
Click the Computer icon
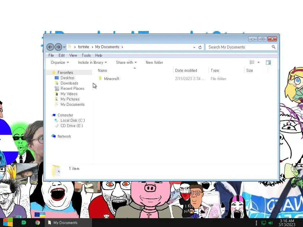[x=54, y=115]
